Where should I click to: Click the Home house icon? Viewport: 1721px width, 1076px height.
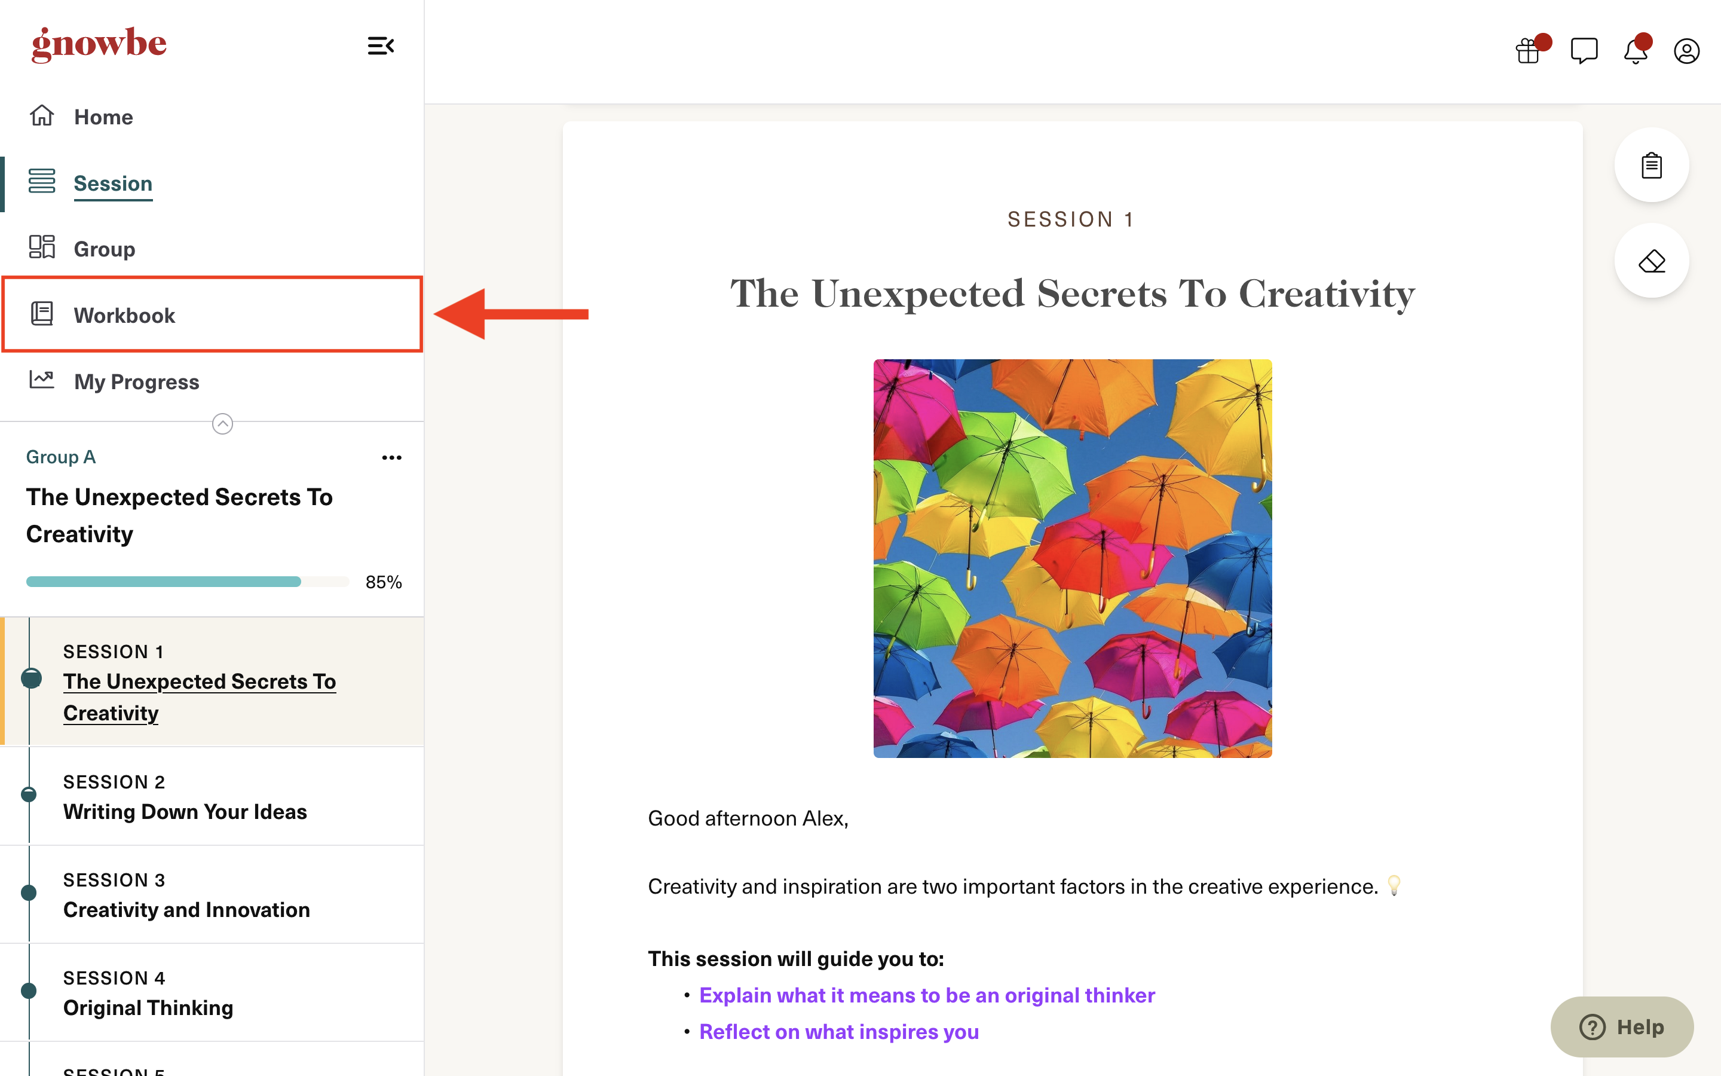click(x=42, y=115)
